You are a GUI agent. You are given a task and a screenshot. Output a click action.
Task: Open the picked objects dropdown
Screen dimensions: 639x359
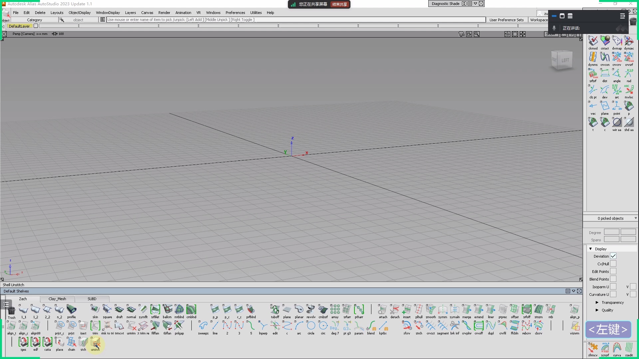coord(635,218)
